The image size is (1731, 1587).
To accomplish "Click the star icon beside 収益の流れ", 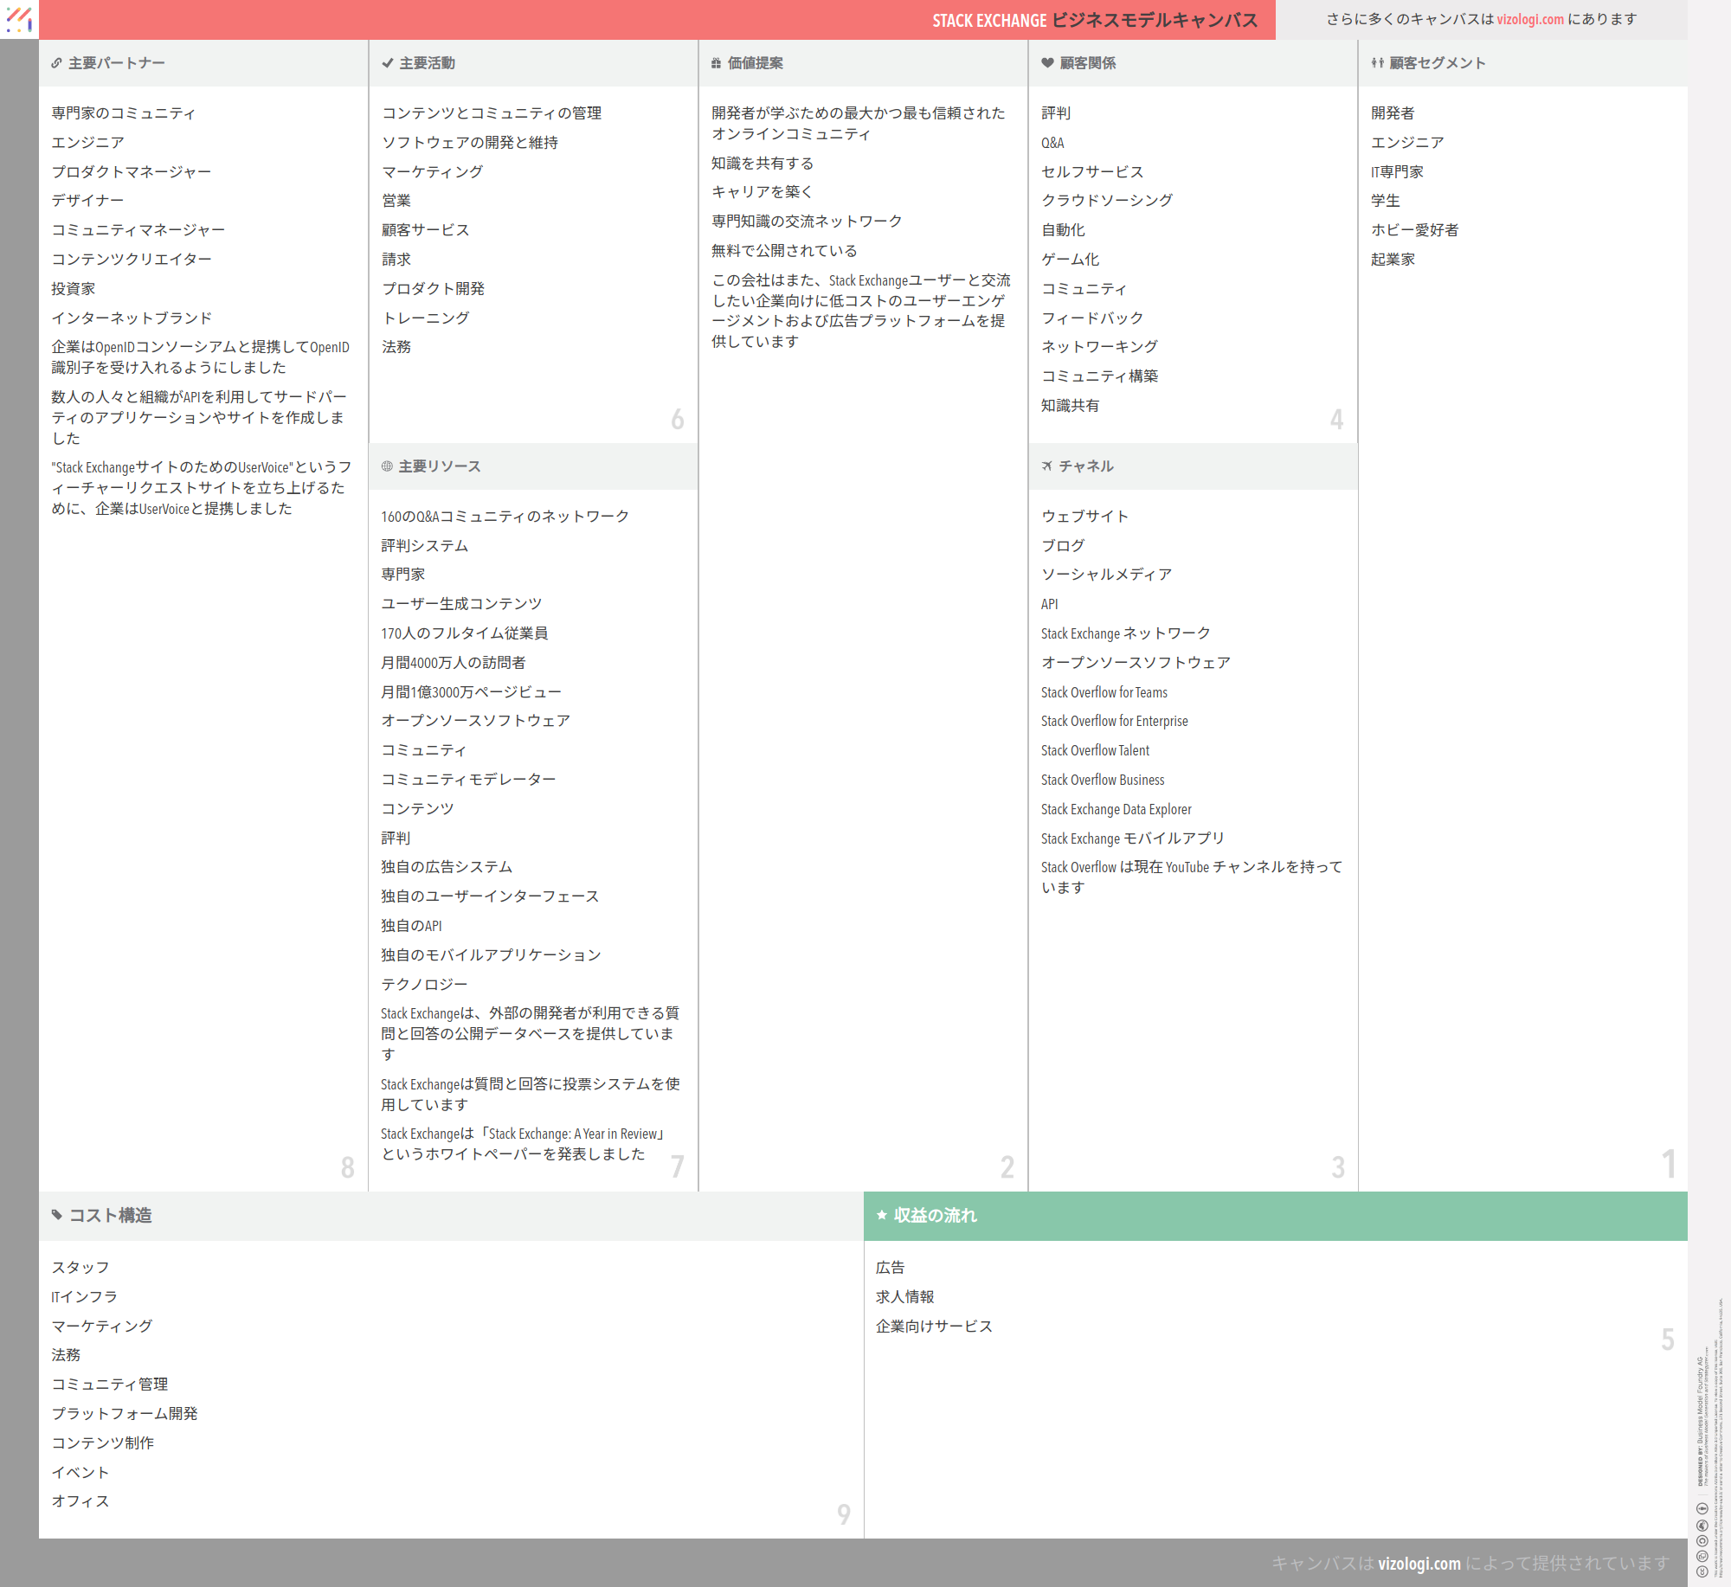I will (x=881, y=1215).
